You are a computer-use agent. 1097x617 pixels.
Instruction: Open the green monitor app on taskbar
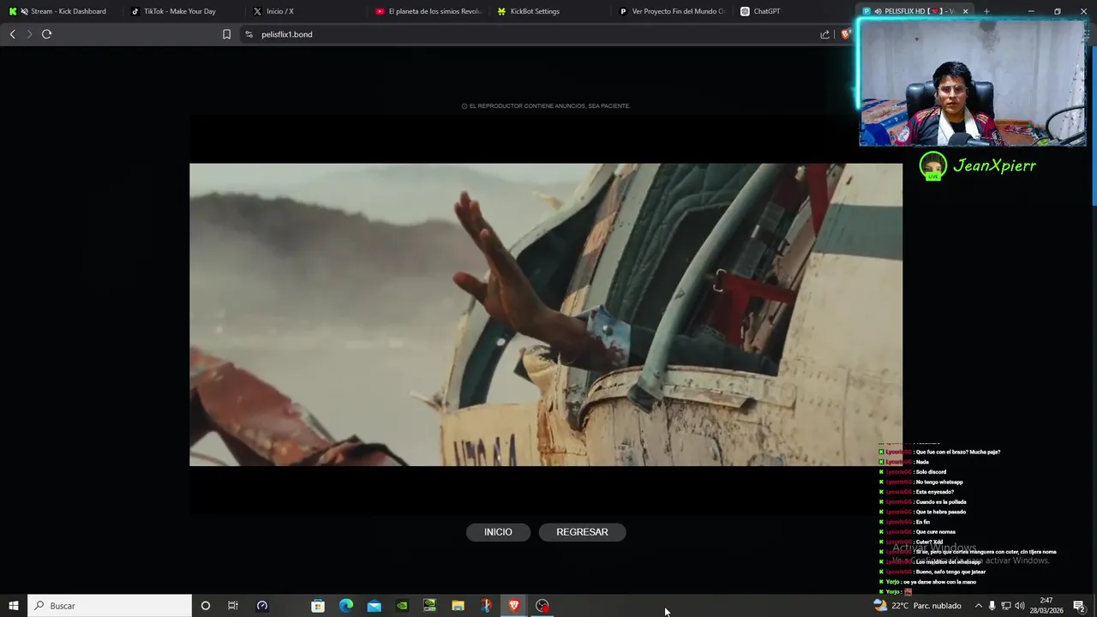point(430,606)
